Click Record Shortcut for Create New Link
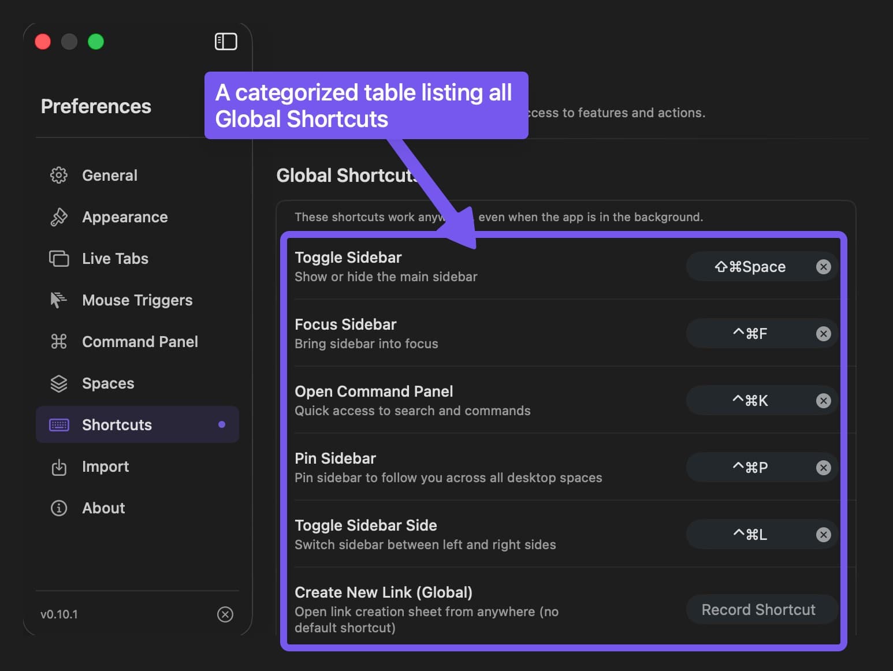The width and height of the screenshot is (893, 671). point(758,609)
